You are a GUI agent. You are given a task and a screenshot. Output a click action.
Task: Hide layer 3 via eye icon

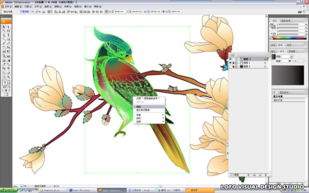click(230, 59)
